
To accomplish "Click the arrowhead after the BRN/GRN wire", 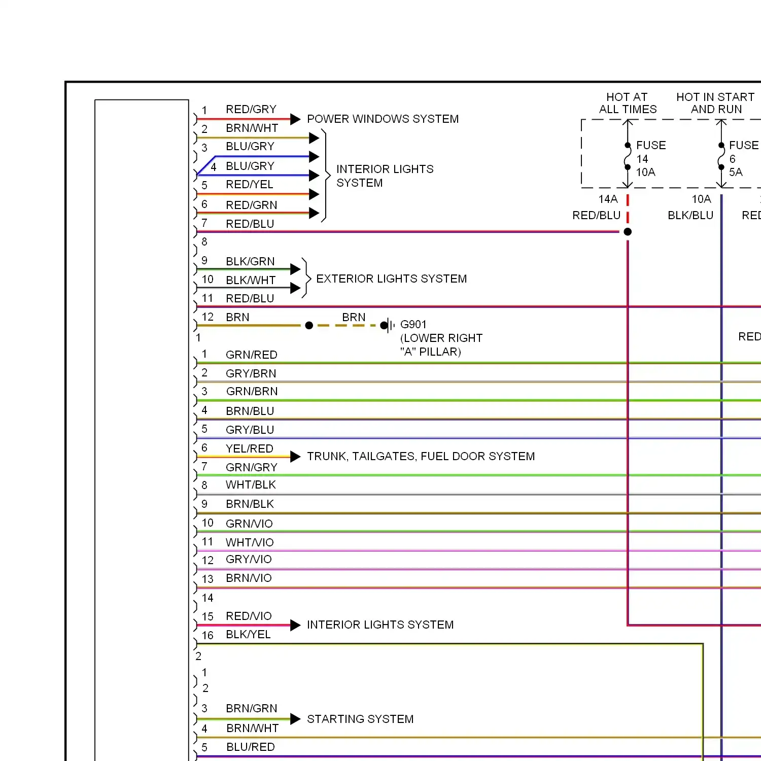I will coord(295,719).
